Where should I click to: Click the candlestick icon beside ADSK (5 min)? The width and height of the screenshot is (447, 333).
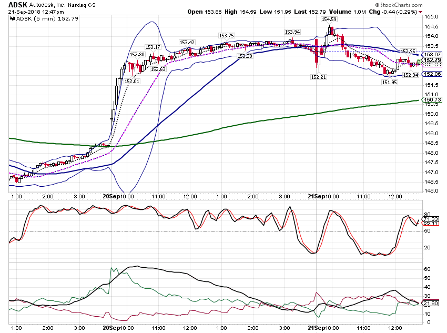point(12,19)
